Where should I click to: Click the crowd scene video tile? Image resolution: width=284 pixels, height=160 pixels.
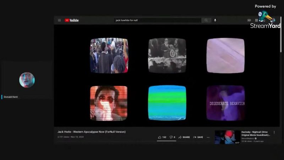point(109,55)
